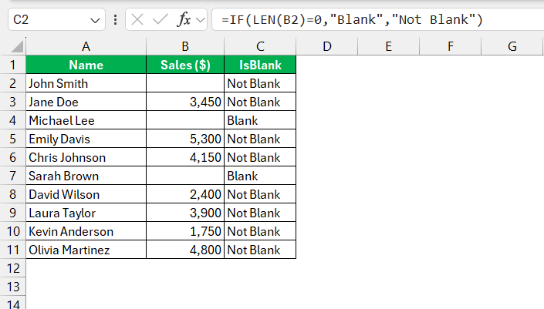The height and width of the screenshot is (309, 544).
Task: Select row 7 header
Action: coord(13,176)
